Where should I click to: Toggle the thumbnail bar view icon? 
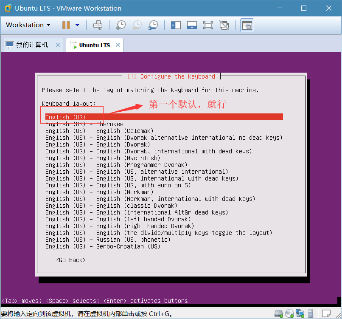coord(192,25)
